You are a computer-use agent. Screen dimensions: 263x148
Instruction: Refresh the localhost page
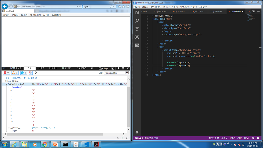click(x=80, y=7)
